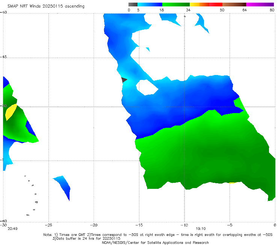
Task: Click the '-20' longitude label
Action: [94, 225]
